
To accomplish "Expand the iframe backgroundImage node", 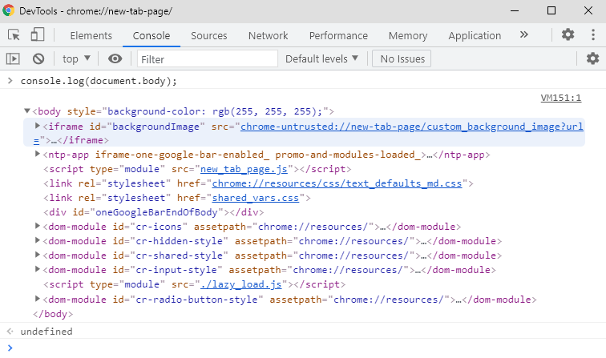I will pos(38,127).
